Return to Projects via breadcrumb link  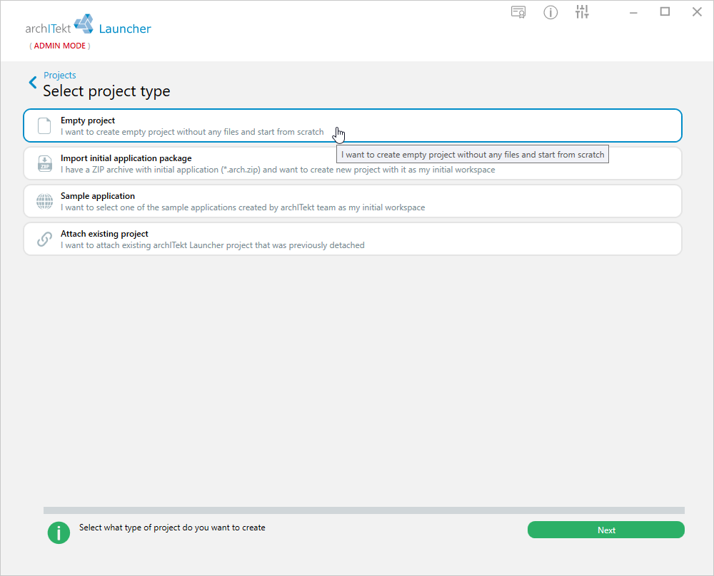[x=60, y=75]
